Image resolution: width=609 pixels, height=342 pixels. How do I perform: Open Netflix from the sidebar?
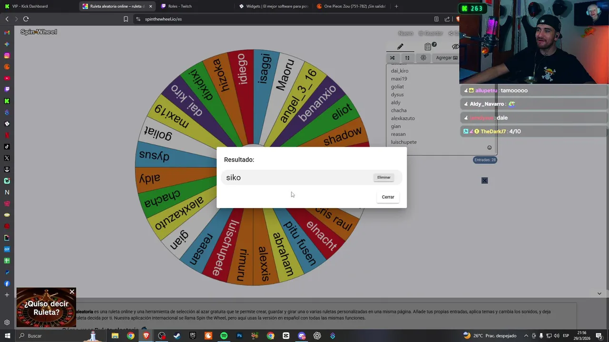pos(7,135)
